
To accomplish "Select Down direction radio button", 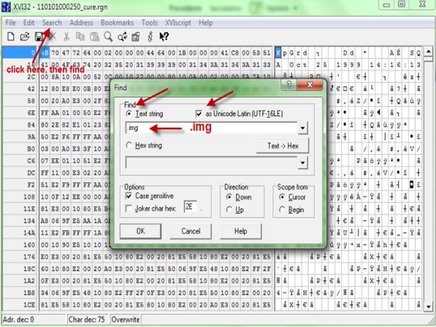I will click(x=229, y=197).
